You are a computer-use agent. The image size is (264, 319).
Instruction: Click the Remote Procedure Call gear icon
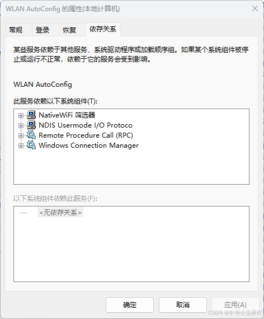(x=31, y=135)
